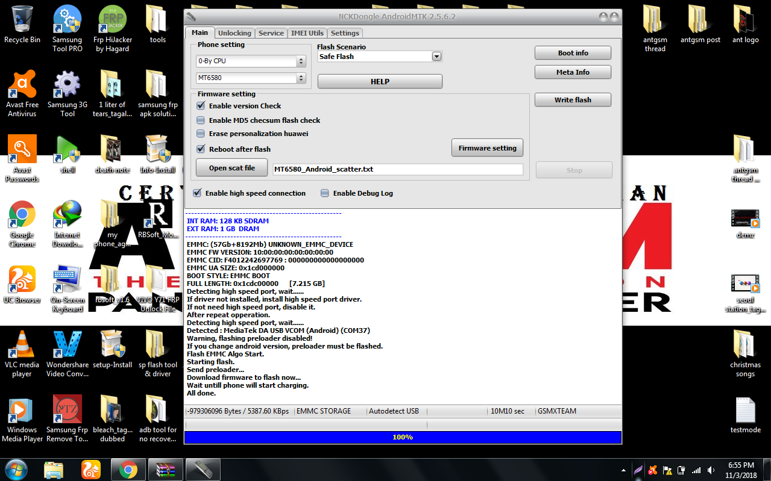This screenshot has height=481, width=771.
Task: Toggle Enable version Check checkbox
Action: [x=201, y=106]
